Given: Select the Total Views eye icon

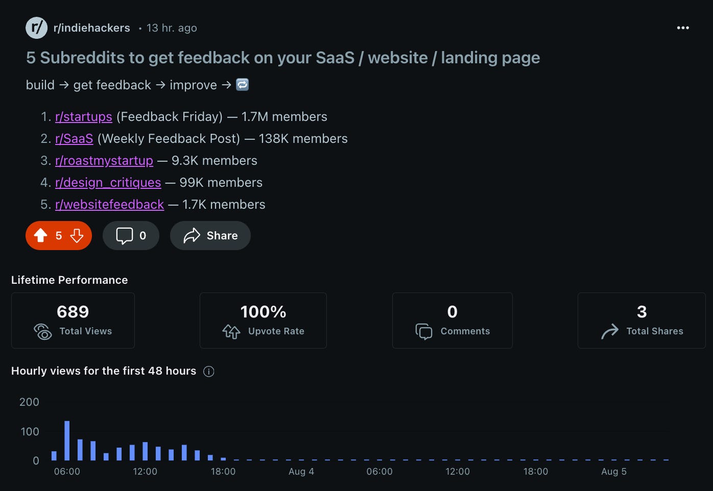Looking at the screenshot, I should (x=43, y=331).
